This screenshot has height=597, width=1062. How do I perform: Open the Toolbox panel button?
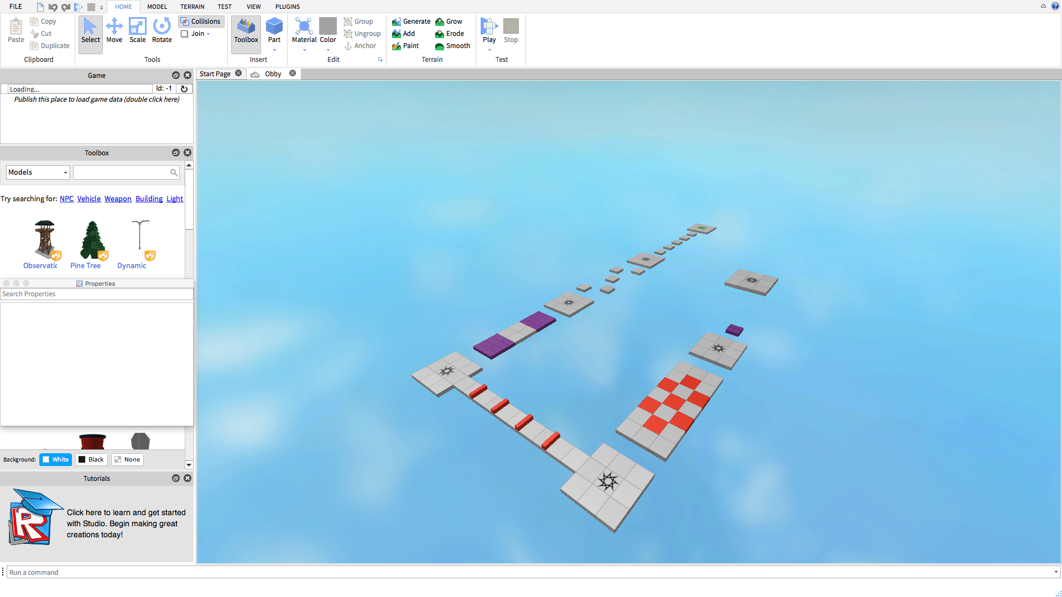(246, 30)
